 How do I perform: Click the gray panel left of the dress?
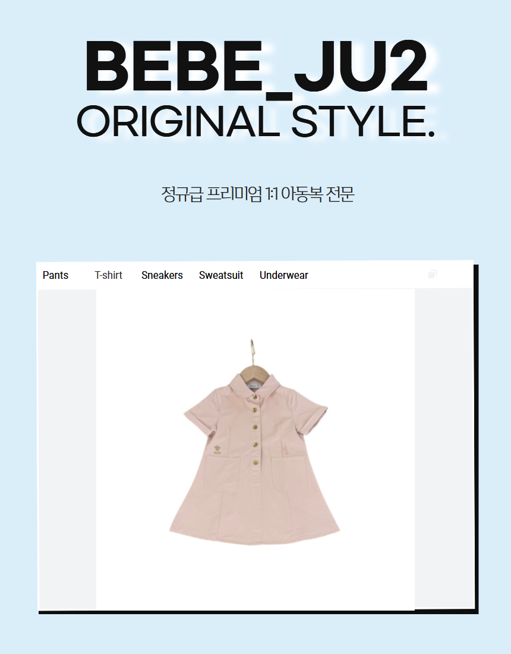(67, 449)
